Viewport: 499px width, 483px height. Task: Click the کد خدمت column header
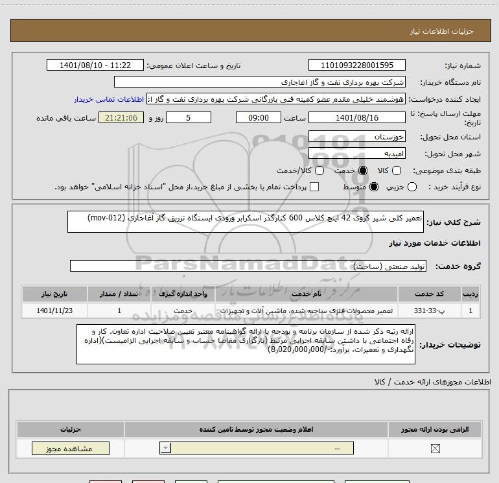point(429,294)
